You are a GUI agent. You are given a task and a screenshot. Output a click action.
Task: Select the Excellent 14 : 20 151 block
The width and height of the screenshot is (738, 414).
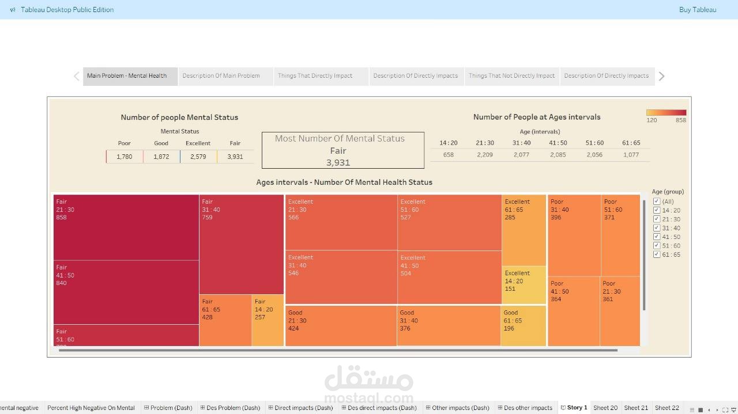click(x=524, y=285)
